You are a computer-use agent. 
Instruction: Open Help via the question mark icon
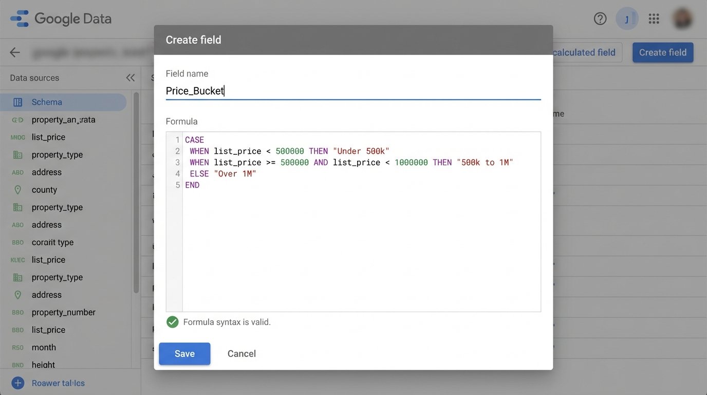tap(600, 19)
